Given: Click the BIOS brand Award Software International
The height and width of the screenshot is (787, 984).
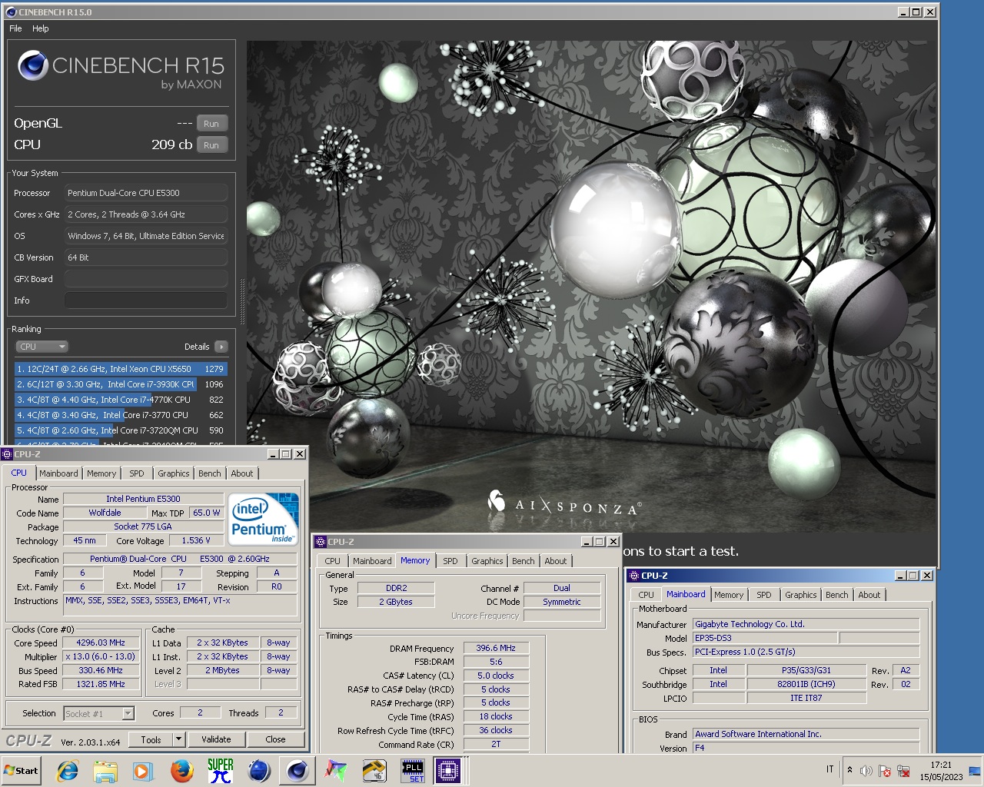Looking at the screenshot, I should click(806, 734).
